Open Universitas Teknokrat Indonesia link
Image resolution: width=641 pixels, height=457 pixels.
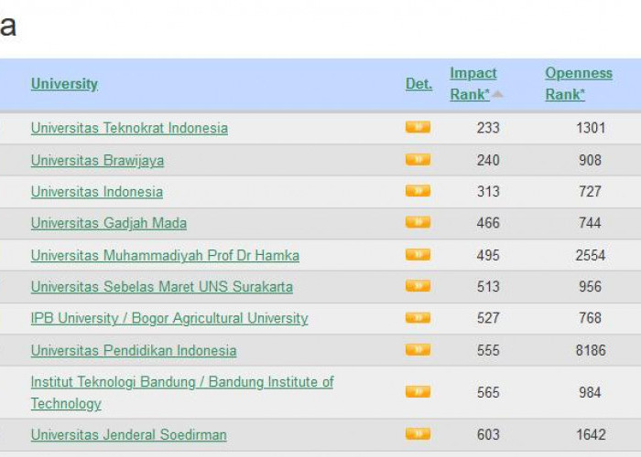[x=129, y=128]
